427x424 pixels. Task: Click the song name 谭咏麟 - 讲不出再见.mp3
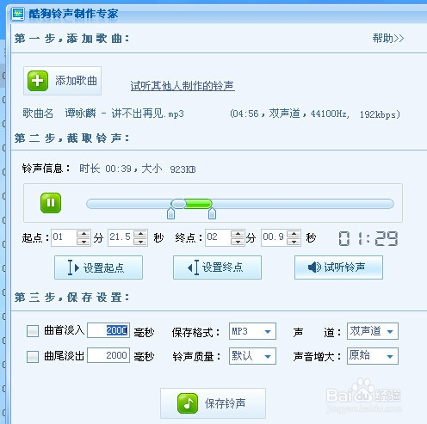124,114
